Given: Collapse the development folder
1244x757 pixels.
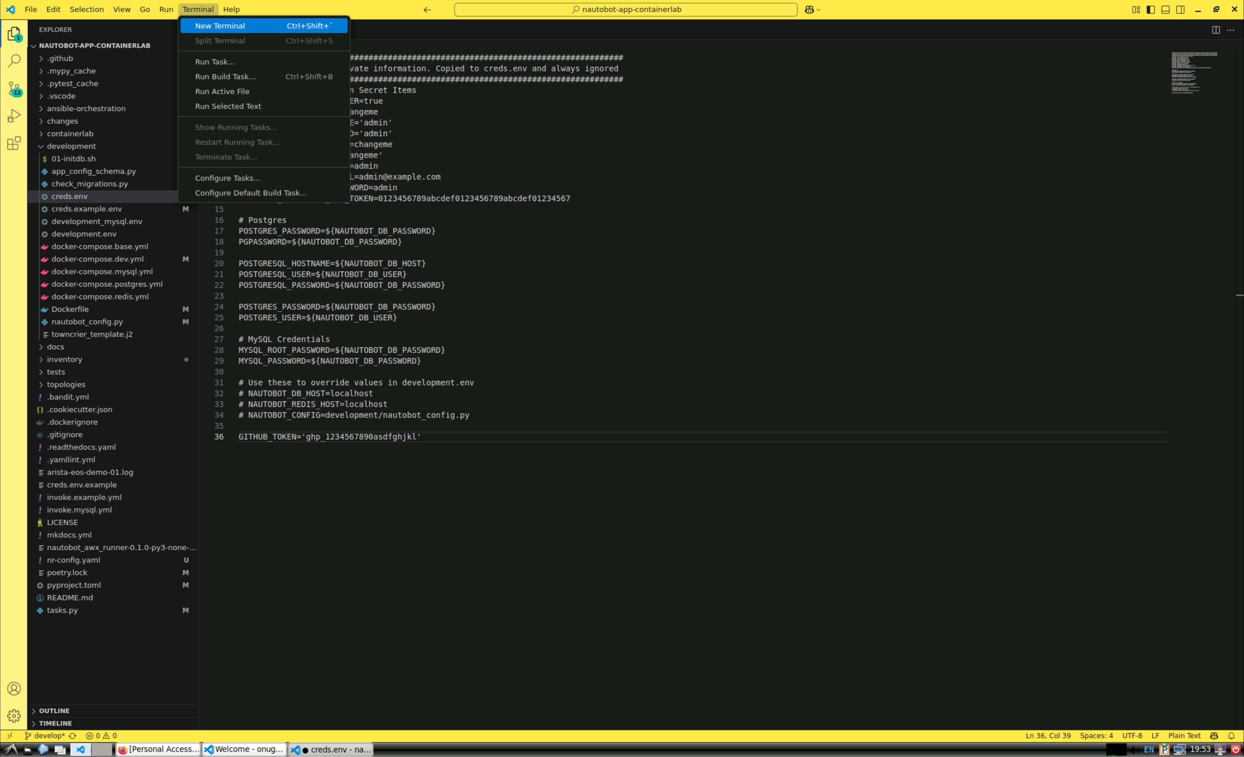Looking at the screenshot, I should (x=71, y=146).
